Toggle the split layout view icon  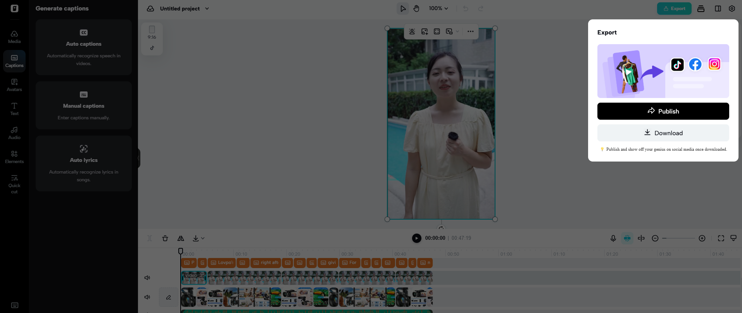pos(718,9)
